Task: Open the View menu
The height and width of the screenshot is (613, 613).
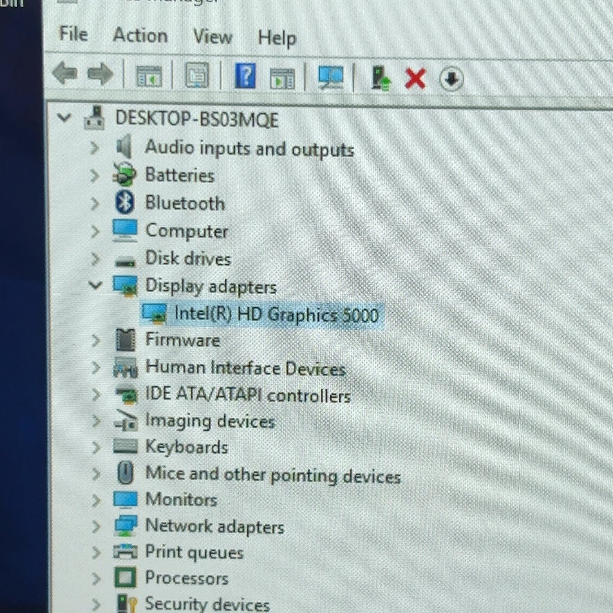Action: pos(213,36)
